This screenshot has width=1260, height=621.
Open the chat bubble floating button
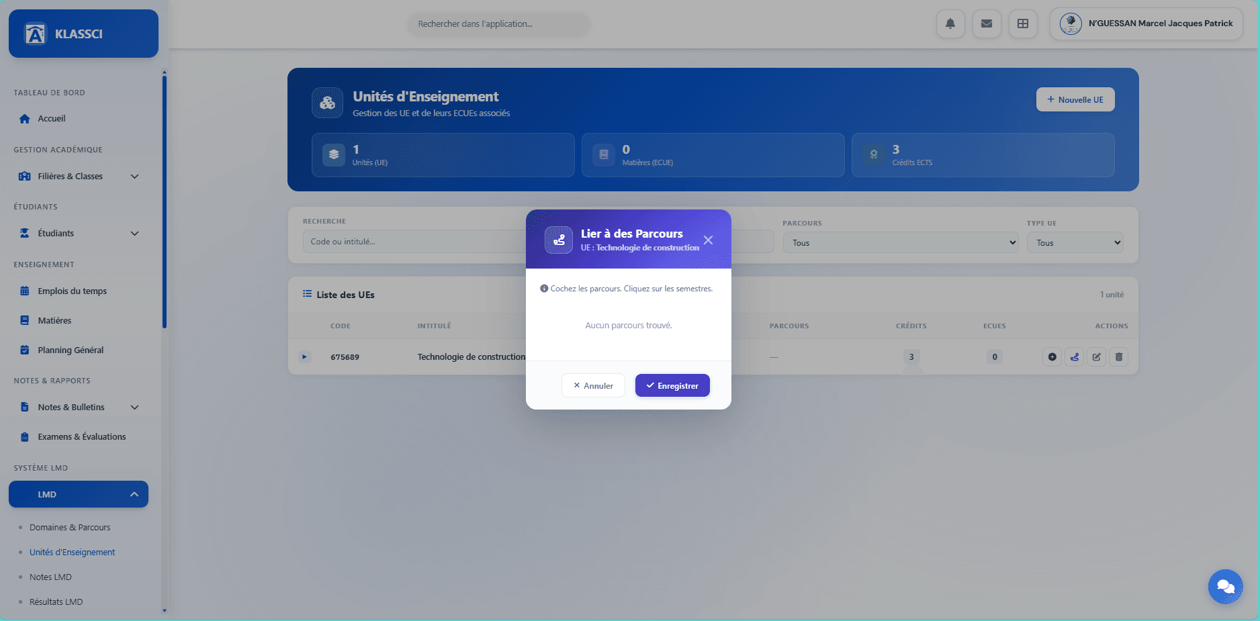pyautogui.click(x=1225, y=587)
